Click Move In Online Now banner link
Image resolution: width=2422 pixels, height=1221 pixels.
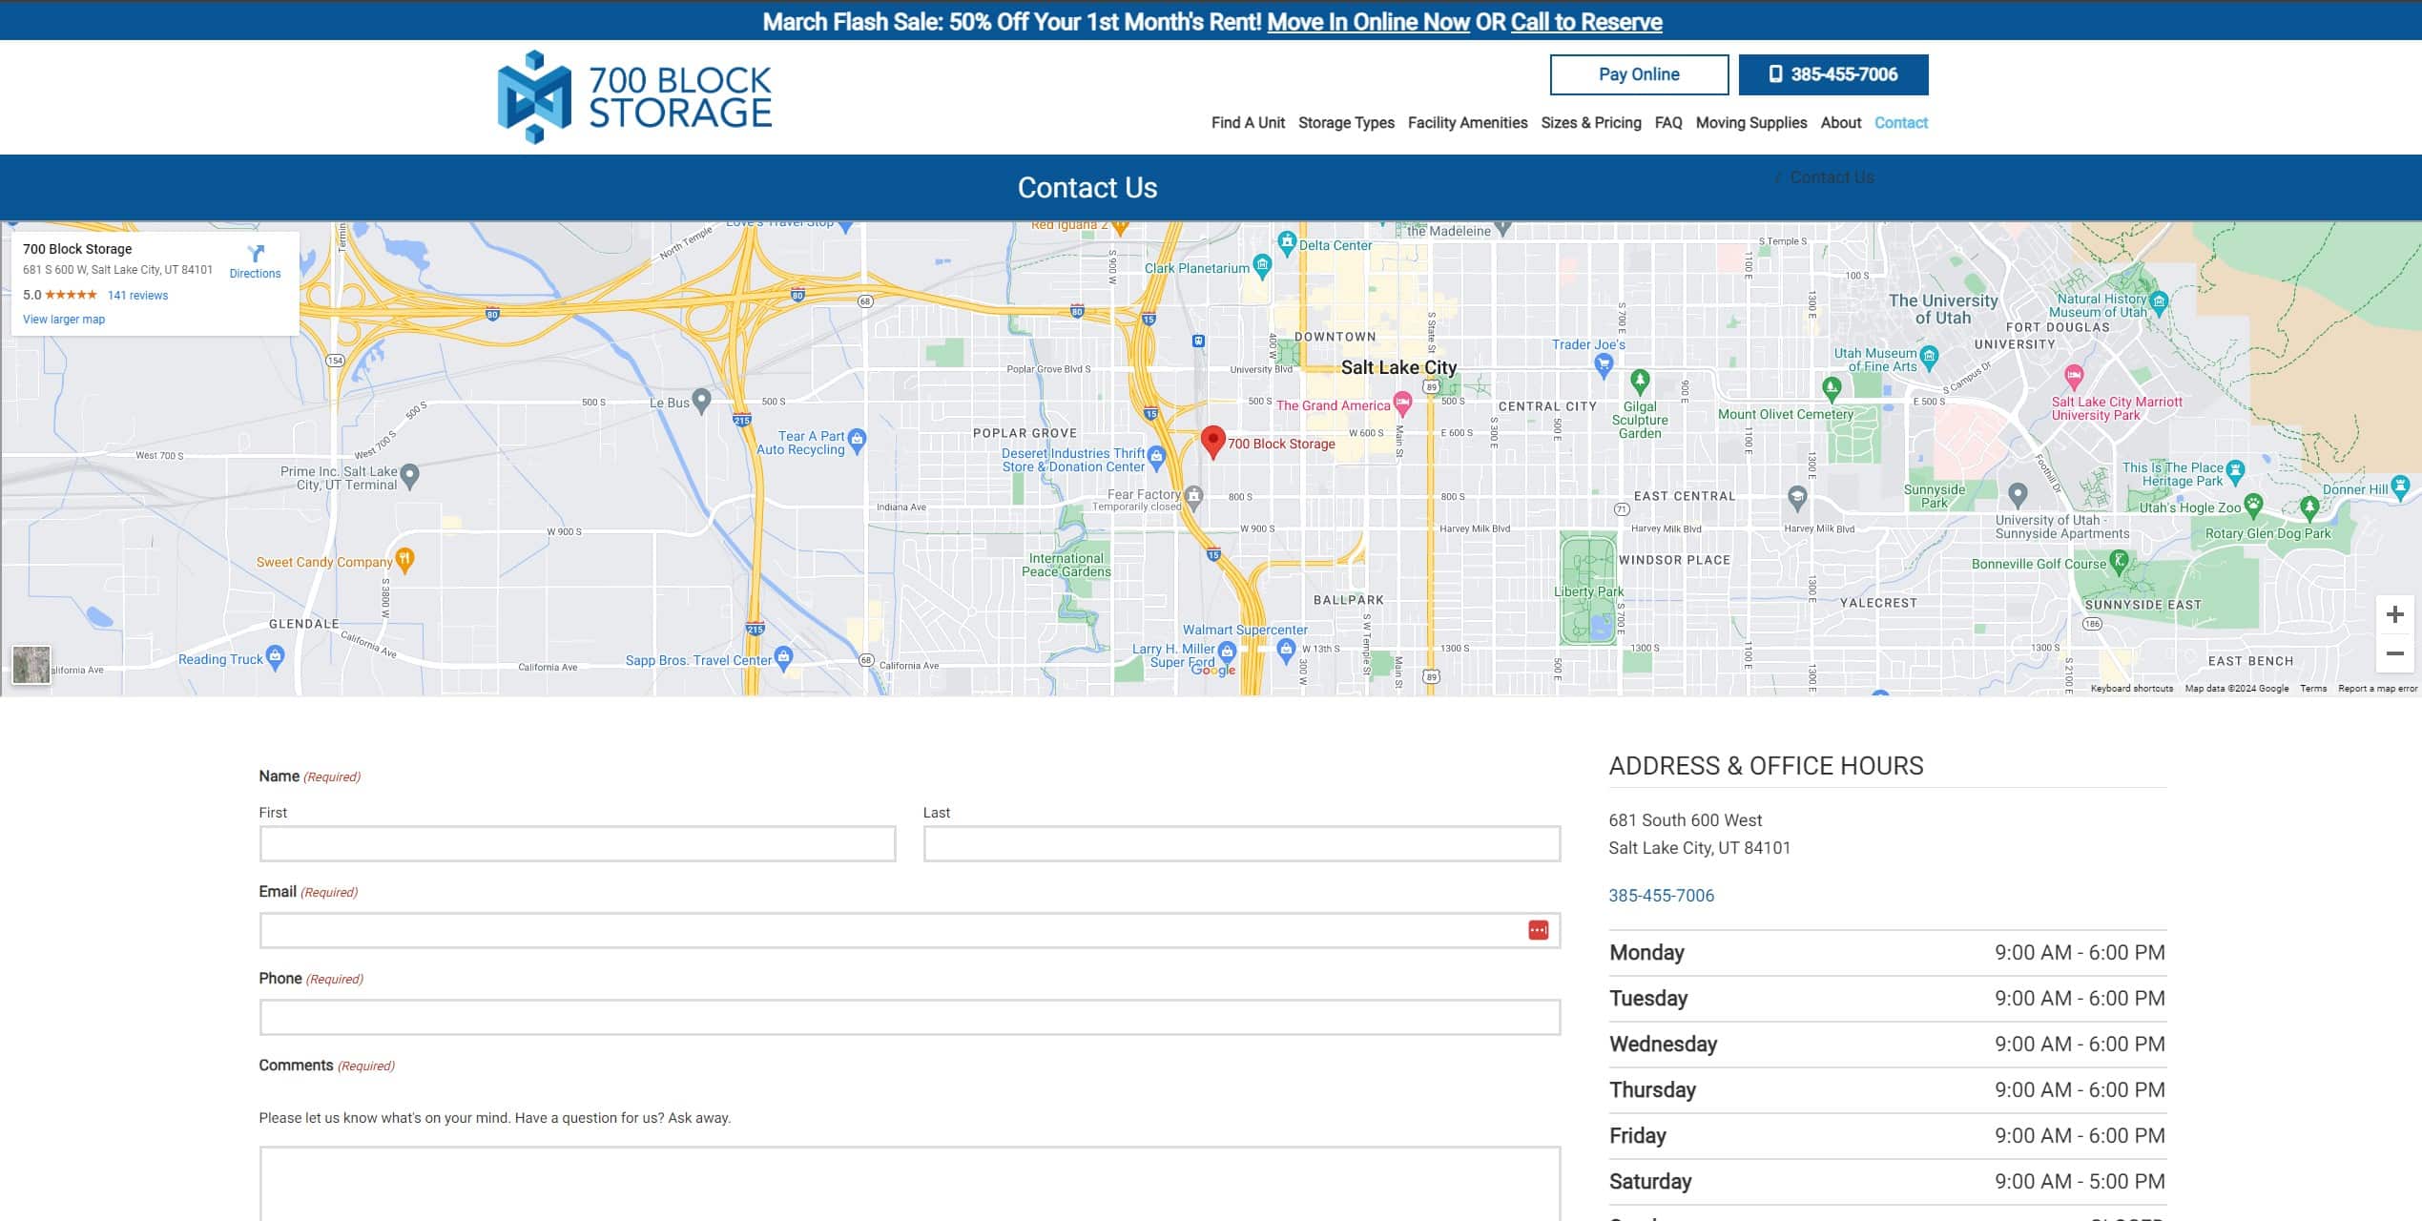tap(1368, 22)
